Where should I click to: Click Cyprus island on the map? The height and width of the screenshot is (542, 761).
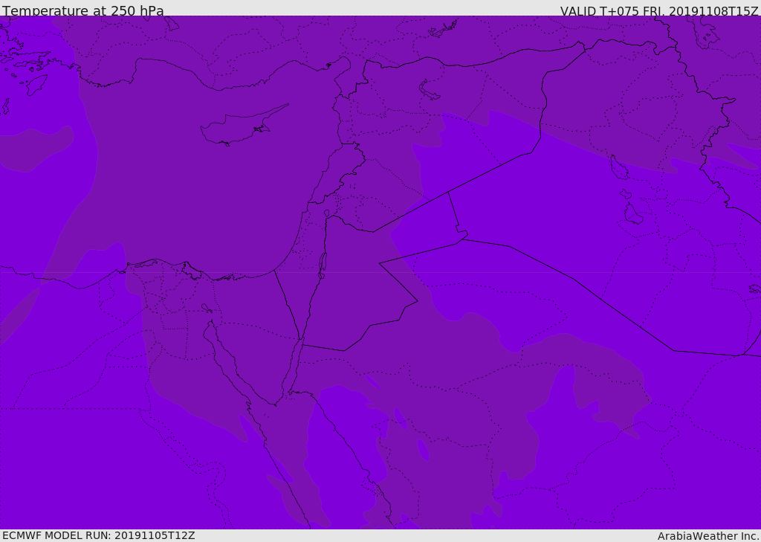click(x=243, y=126)
